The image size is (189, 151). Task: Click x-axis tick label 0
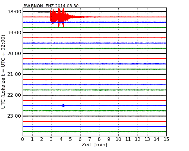click(23, 139)
